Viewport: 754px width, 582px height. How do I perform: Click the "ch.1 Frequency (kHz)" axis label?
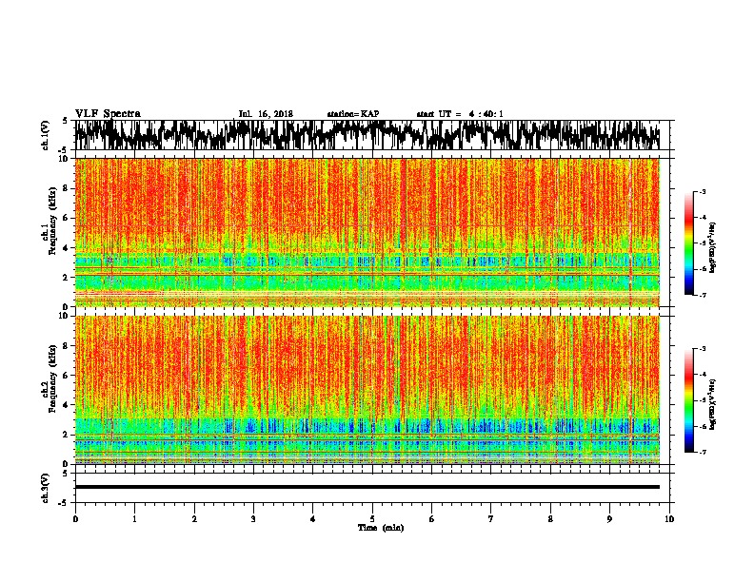tap(49, 222)
